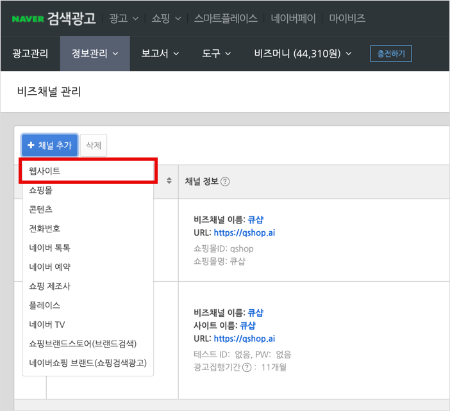Viewport: 450px width, 411px height.
Task: Click the 쇼핑몰명: 큐샵 text
Action: click(219, 261)
